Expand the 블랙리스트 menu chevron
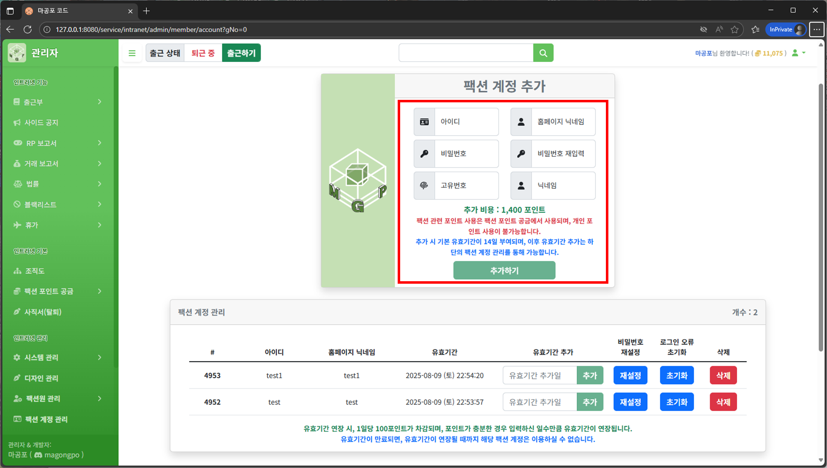The image size is (827, 468). pos(100,204)
